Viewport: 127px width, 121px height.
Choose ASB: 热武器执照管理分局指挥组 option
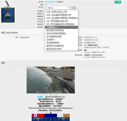click(x=61, y=18)
